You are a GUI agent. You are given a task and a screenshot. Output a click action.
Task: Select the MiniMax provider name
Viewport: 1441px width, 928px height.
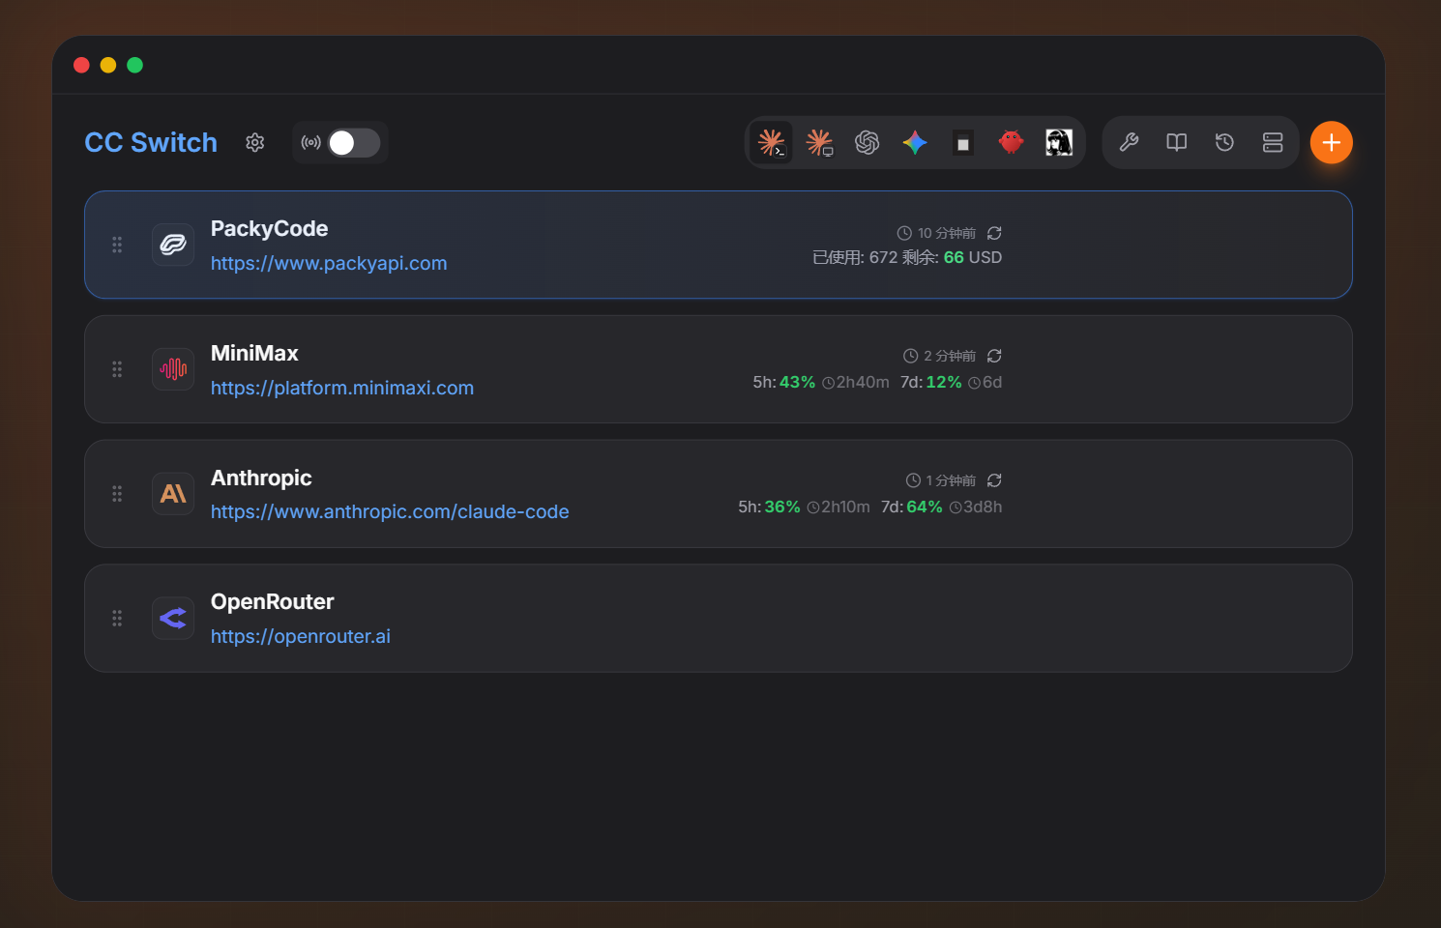tap(254, 354)
